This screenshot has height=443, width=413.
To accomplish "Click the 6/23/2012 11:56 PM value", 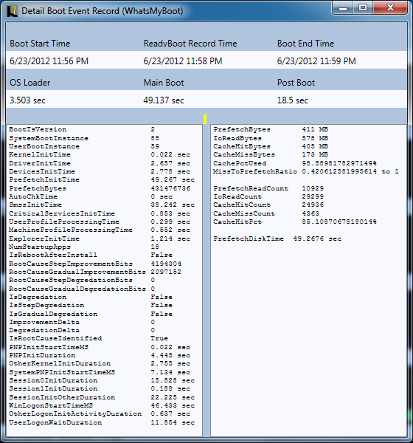I will (49, 61).
